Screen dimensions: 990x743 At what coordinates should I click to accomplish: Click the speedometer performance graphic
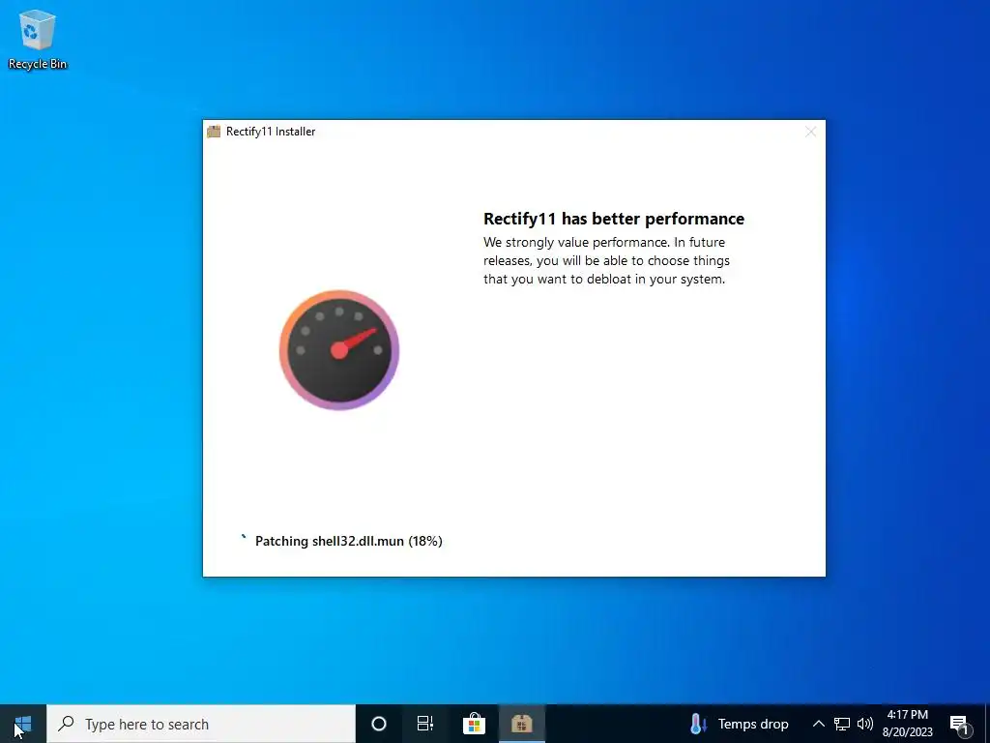(x=339, y=350)
